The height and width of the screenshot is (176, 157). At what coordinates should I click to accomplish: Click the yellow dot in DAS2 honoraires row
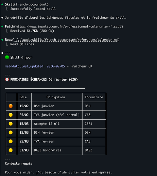tap(11, 150)
